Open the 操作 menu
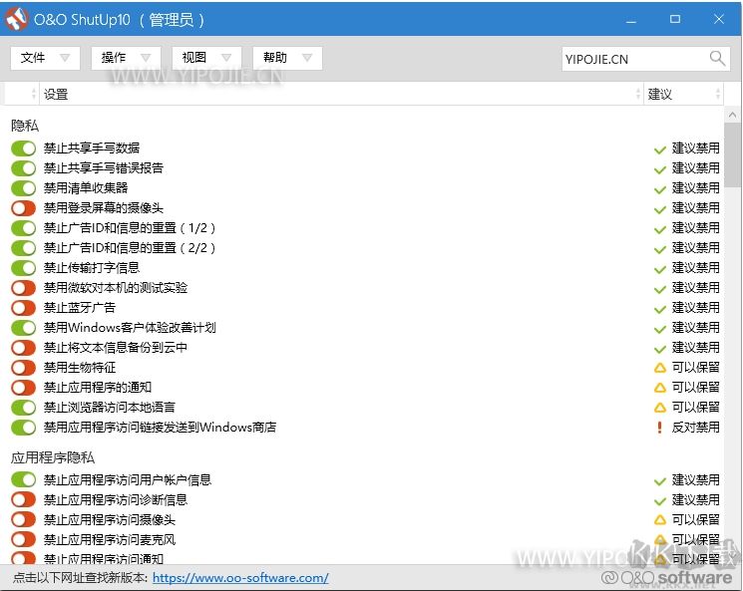 point(126,58)
